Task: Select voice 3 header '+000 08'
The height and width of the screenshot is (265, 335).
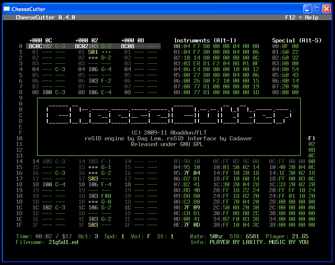Action: coord(133,40)
